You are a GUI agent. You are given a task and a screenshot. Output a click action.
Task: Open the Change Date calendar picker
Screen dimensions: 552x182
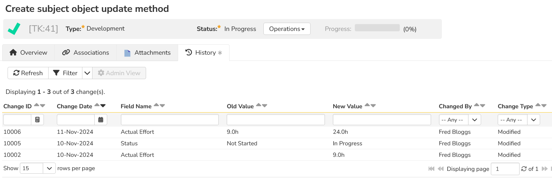[x=101, y=120]
